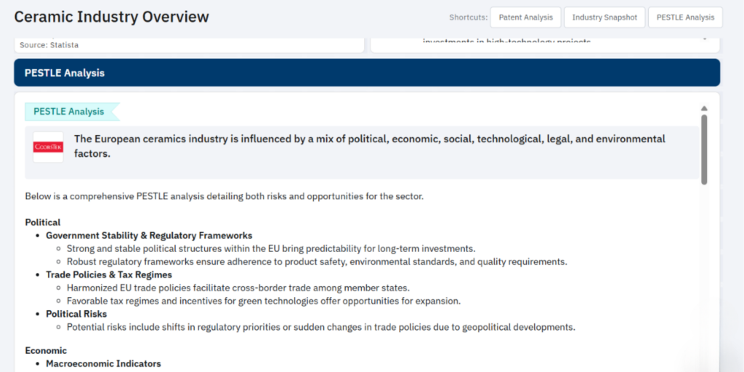Go to PESTLE Analysis shortcut button
Viewport: 744px width, 372px height.
[684, 17]
